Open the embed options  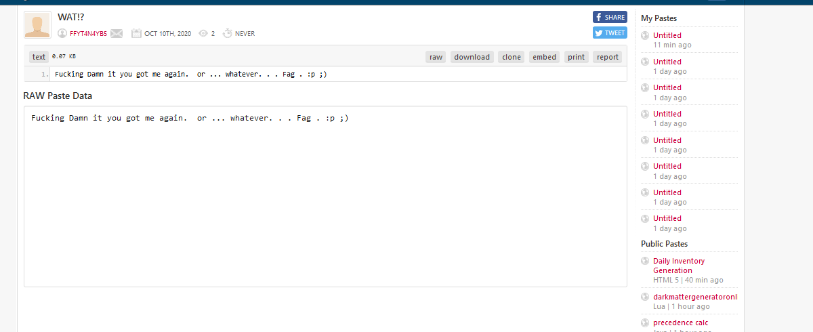click(x=545, y=57)
